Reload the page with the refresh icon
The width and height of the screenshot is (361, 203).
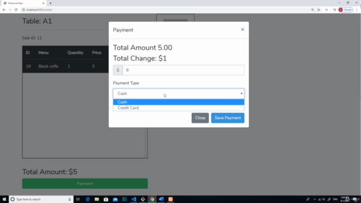[16, 10]
